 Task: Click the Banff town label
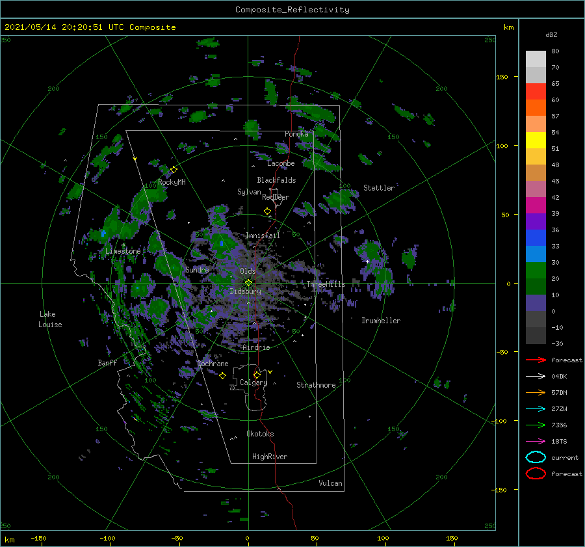tap(107, 363)
